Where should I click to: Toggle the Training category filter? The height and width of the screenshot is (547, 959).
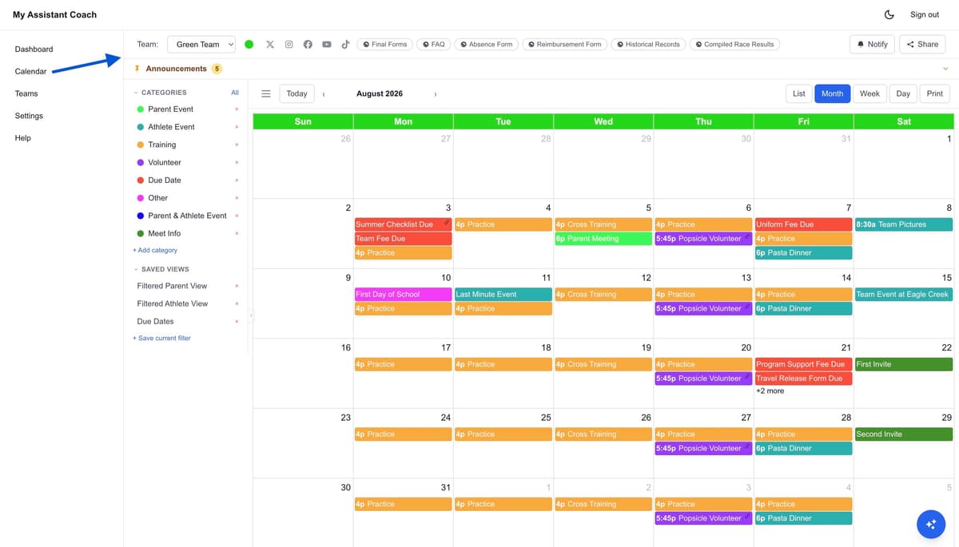[157, 145]
